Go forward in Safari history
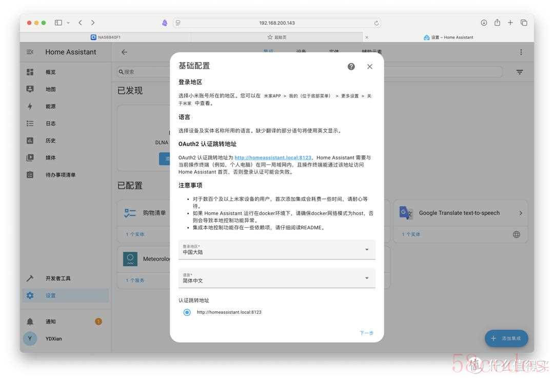Image resolution: width=554 pixels, height=379 pixels. coord(92,23)
